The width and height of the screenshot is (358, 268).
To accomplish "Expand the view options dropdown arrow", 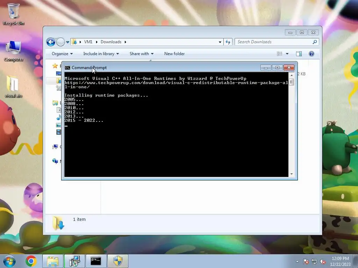I will pos(287,54).
